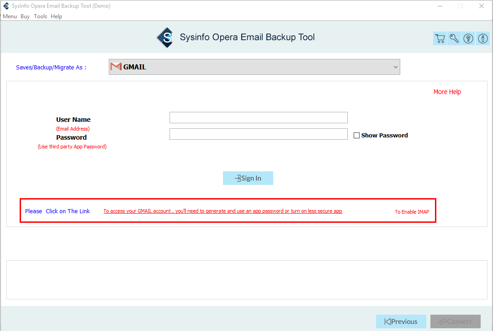Click the '(Use third party App Password)' hint
Viewport: 493px width, 331px height.
[72, 147]
